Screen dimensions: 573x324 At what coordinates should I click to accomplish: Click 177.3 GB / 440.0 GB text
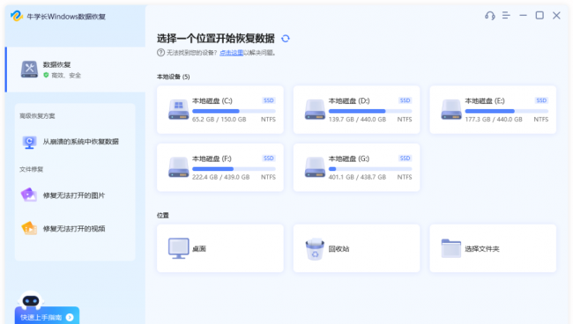point(494,120)
